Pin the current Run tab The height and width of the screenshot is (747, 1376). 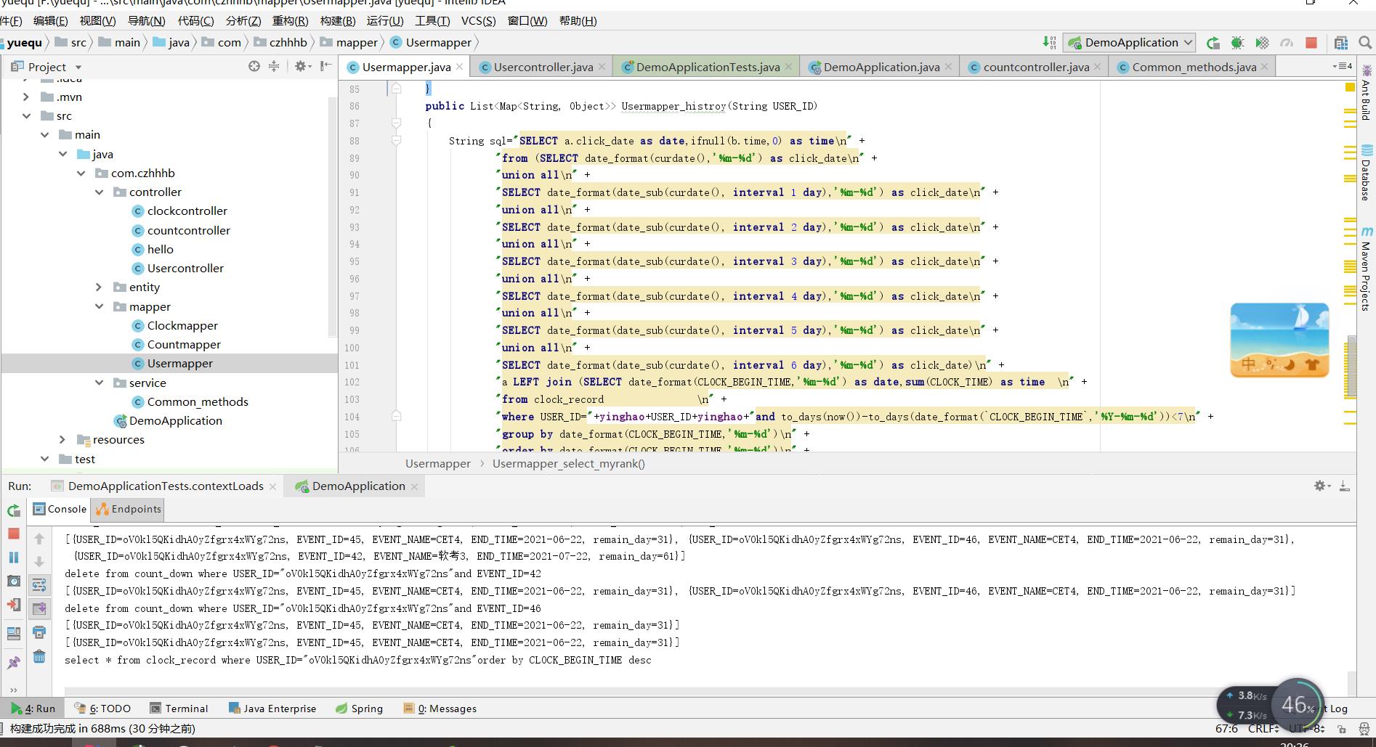(14, 663)
